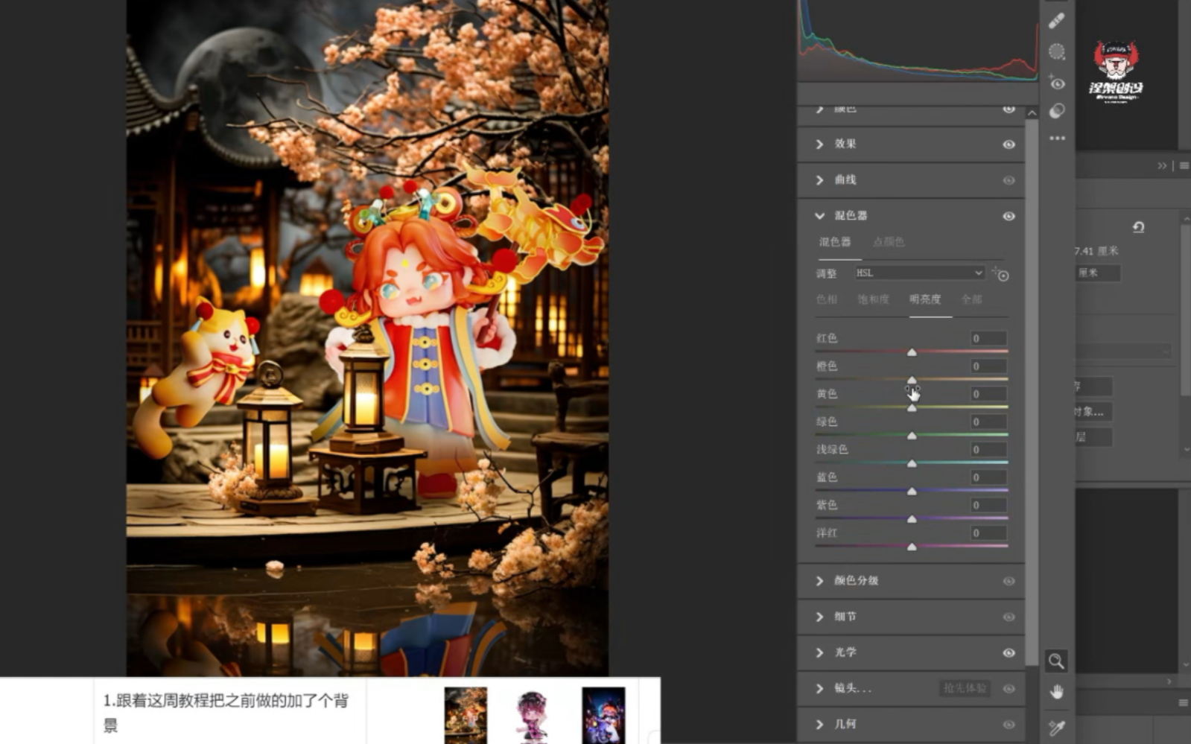Click the 绿色 luminance slider handle

point(912,435)
